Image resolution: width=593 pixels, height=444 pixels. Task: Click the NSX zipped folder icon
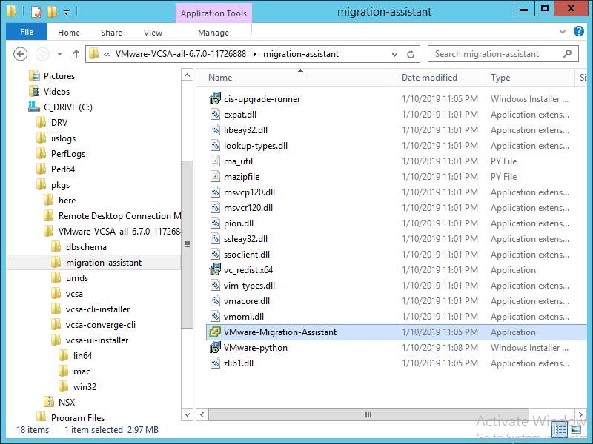49,402
